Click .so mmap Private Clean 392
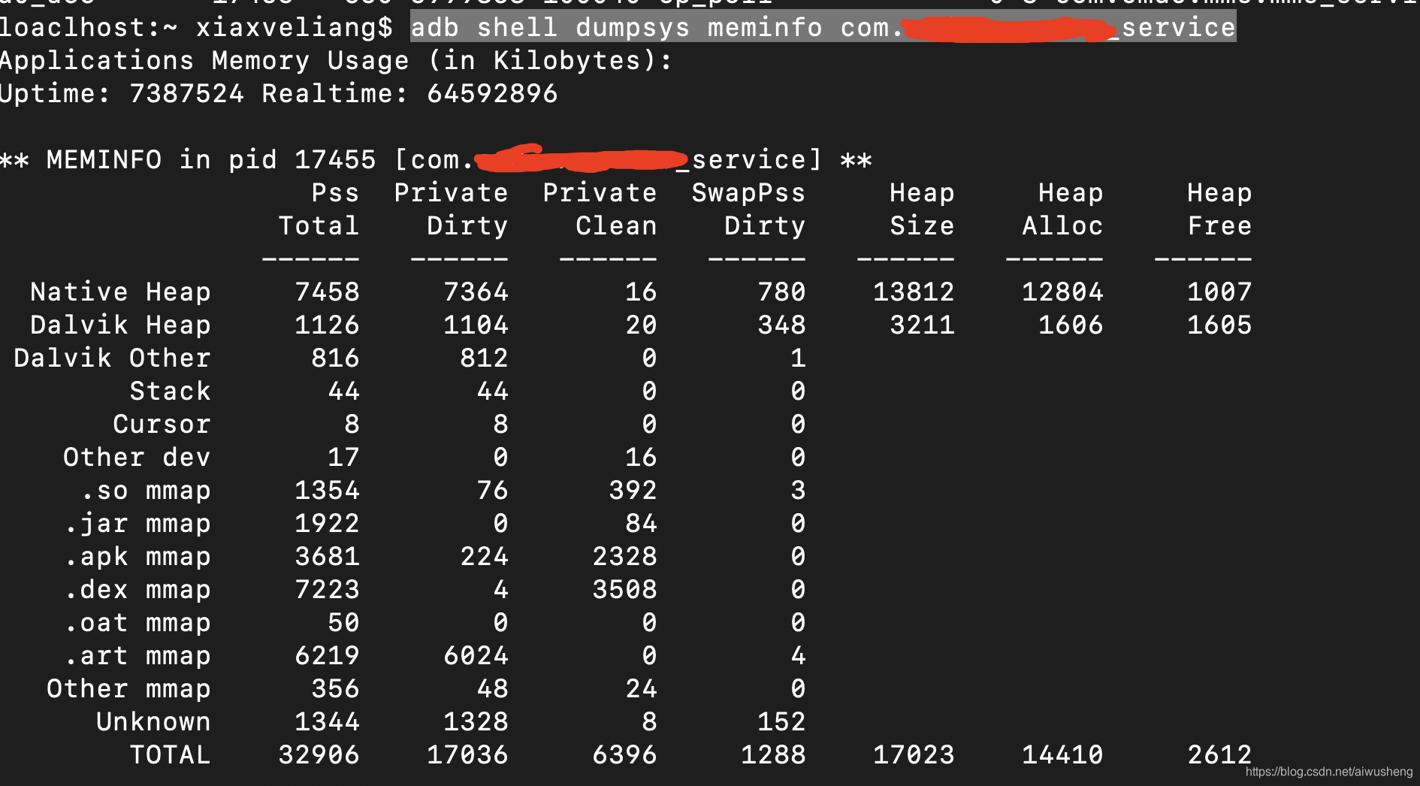Image resolution: width=1420 pixels, height=786 pixels. point(633,491)
